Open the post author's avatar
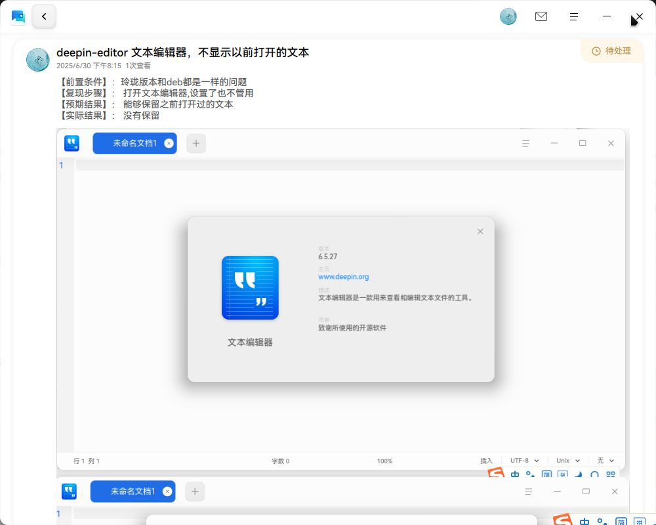The image size is (656, 525). (38, 60)
